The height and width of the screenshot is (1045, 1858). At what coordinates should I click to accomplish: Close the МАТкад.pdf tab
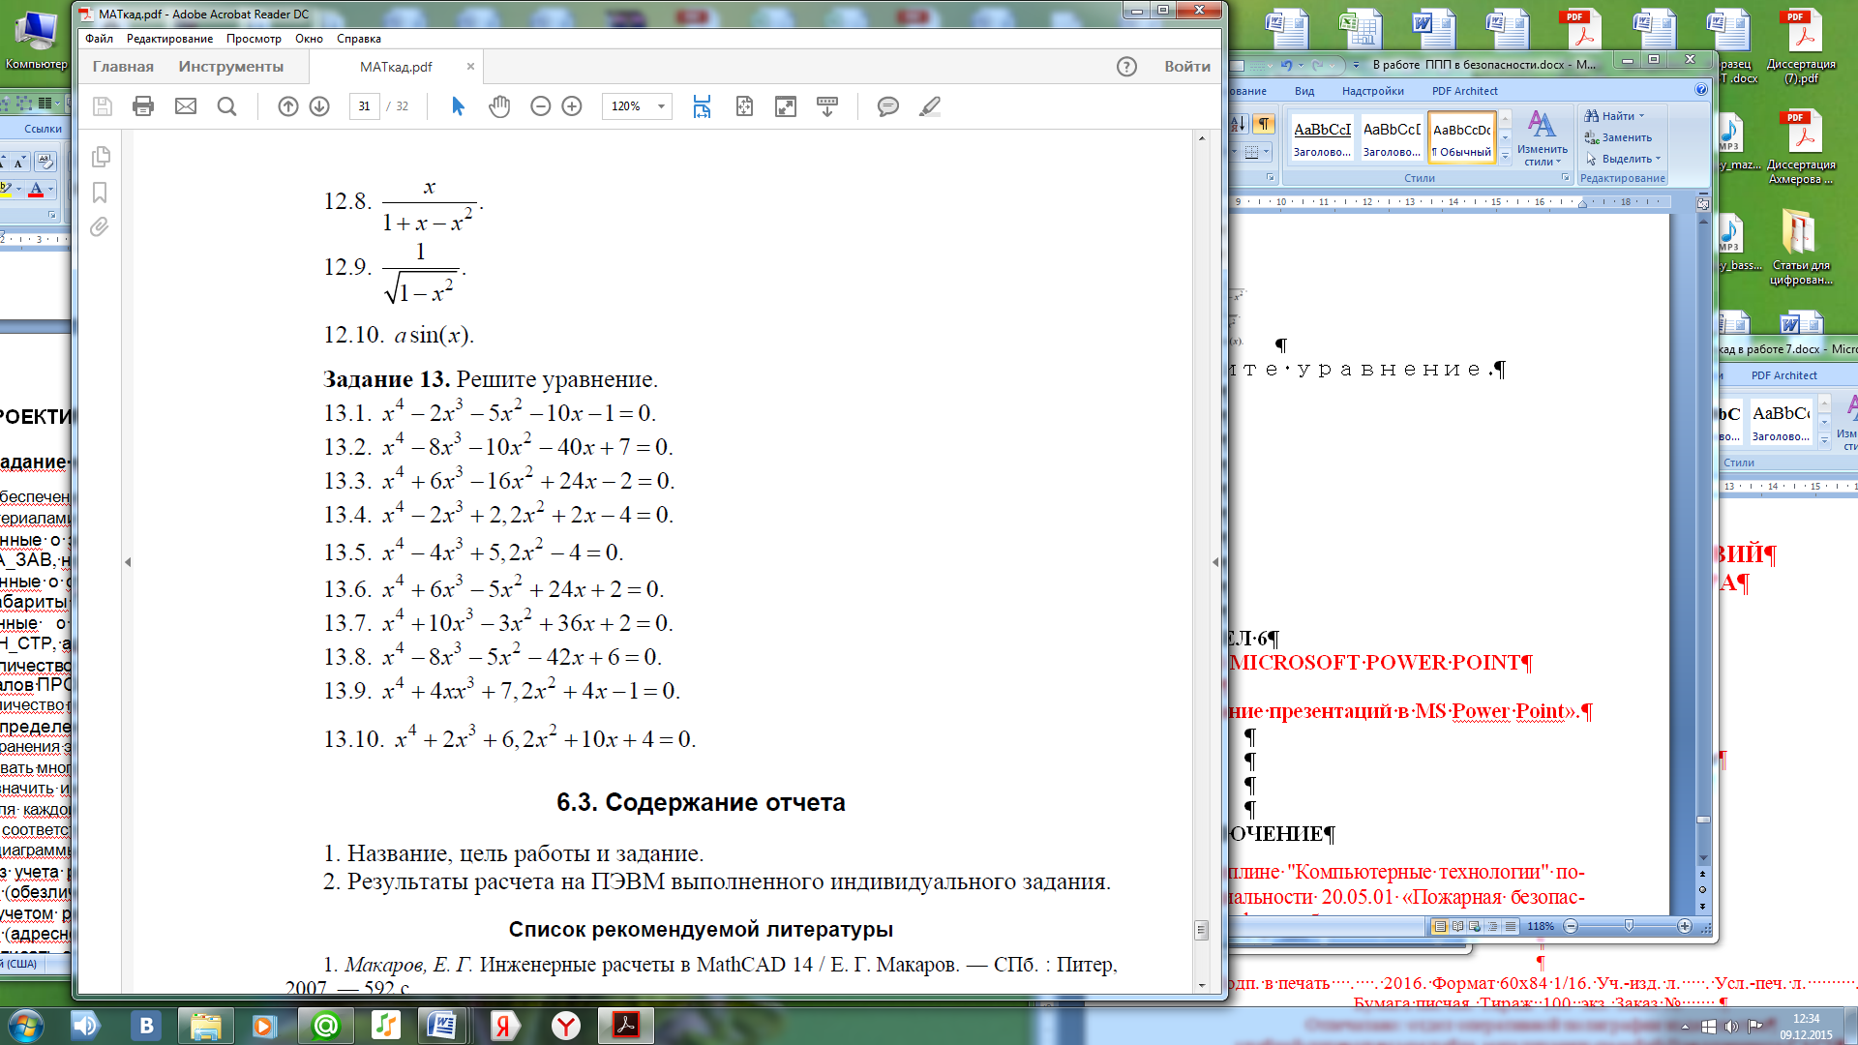[x=470, y=67]
